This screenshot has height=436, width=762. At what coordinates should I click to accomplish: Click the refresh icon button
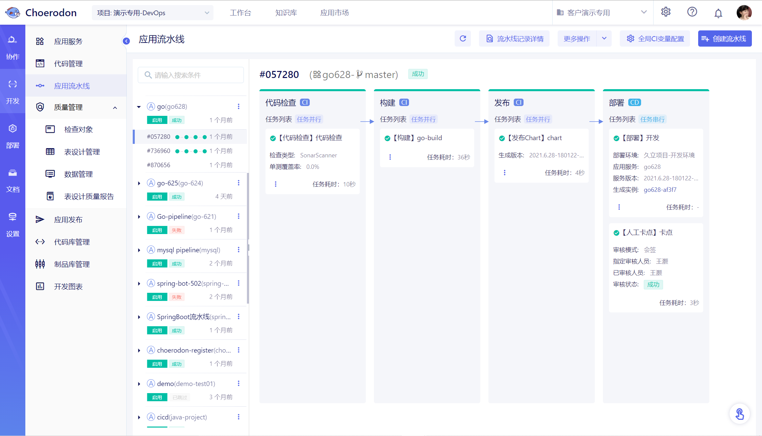463,39
